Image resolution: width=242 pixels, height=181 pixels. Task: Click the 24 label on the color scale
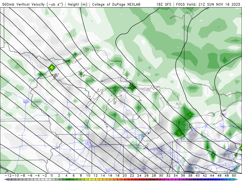point(139,176)
